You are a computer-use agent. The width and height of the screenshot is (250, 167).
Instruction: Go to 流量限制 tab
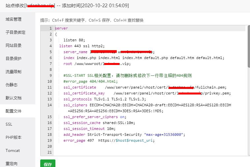click(x=14, y=72)
